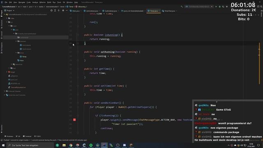Collapse the src folder in the tree
The image size is (263, 148).
7,22
